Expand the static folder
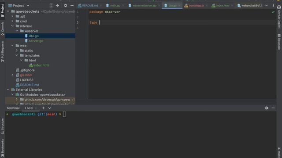 click(x=17, y=50)
